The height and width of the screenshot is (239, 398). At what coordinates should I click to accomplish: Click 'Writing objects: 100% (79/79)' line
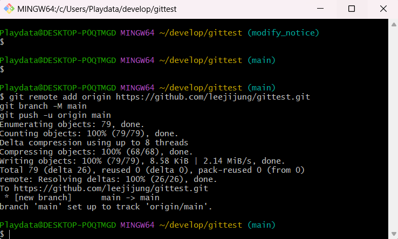142,161
